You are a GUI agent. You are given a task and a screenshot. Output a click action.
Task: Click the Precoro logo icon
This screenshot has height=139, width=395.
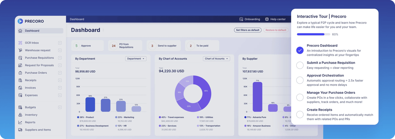pos(21,21)
